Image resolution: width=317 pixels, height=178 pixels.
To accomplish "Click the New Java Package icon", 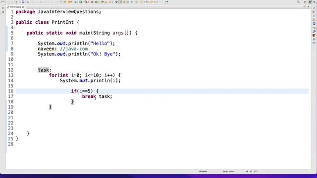I will 92,2.
